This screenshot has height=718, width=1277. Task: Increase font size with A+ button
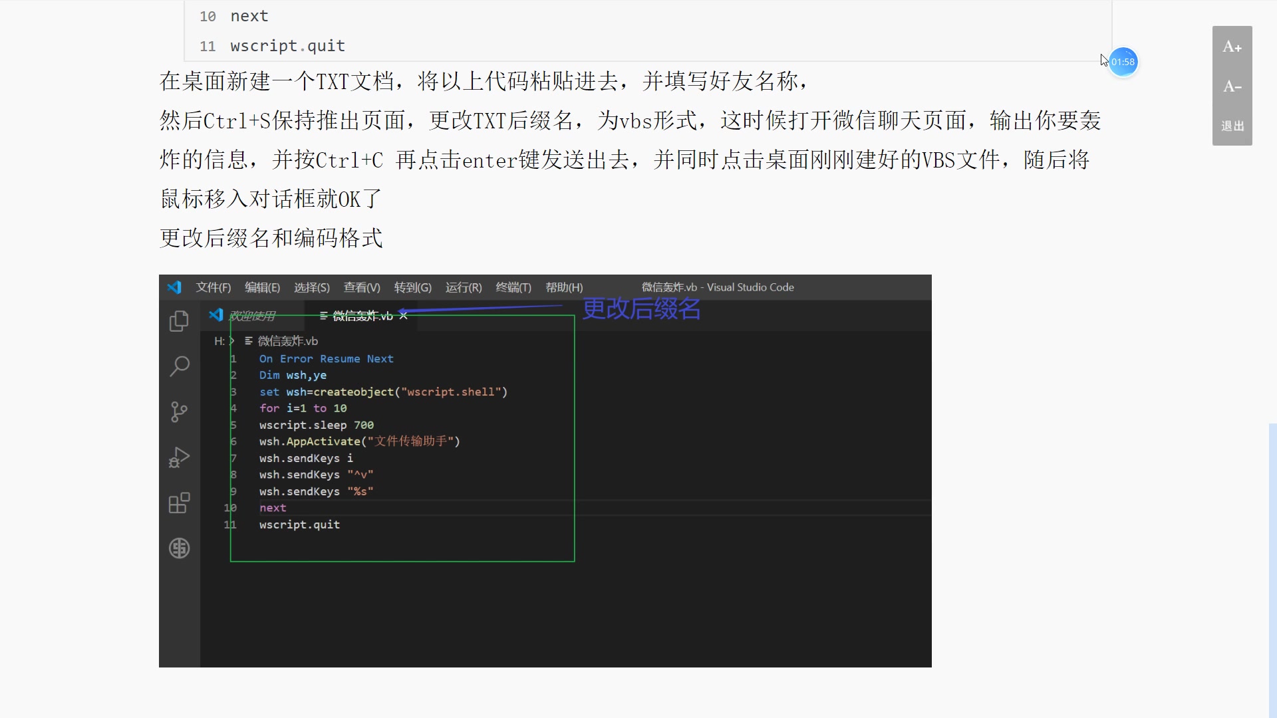pyautogui.click(x=1232, y=47)
